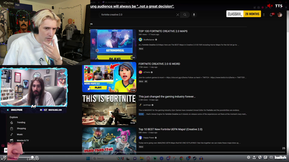The height and width of the screenshot is (162, 289).
Task: Open 'Top 10 BEST New Fortnite UEFN Maps' title
Action: (x=171, y=129)
